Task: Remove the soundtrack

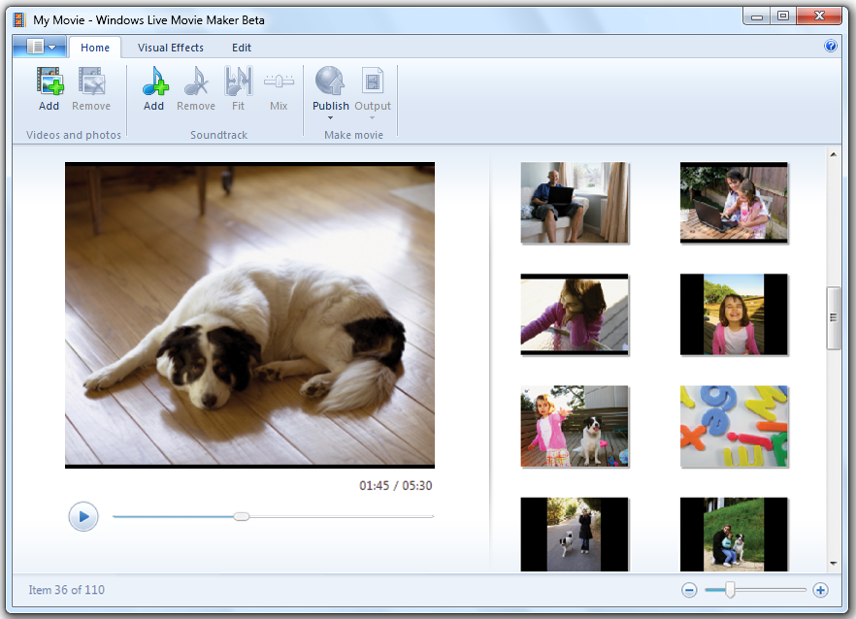Action: tap(196, 81)
